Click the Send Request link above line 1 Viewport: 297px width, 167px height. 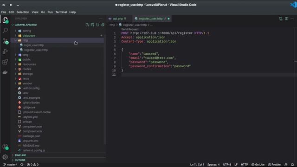pos(130,29)
